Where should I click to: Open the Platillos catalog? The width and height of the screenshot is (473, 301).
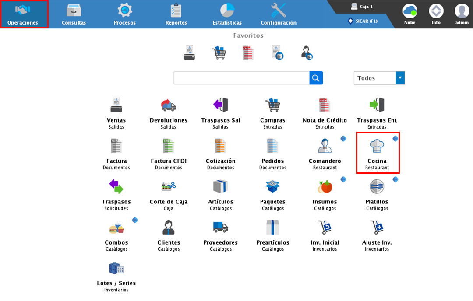click(377, 187)
